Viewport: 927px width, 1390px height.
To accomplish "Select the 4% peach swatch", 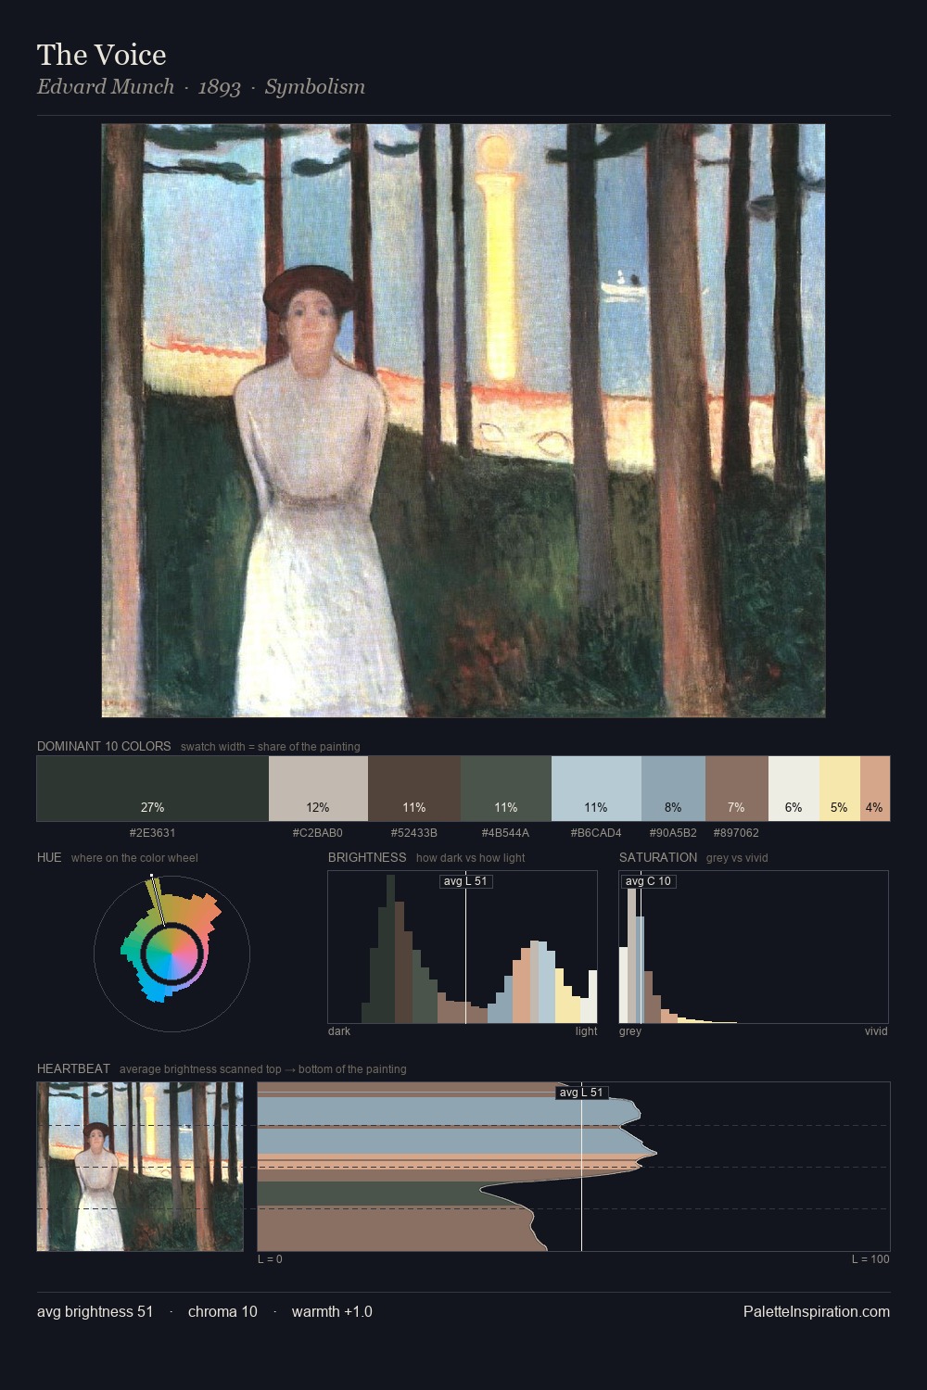I will pyautogui.click(x=874, y=789).
